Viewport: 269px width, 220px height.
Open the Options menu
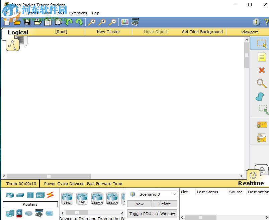[x=32, y=13]
